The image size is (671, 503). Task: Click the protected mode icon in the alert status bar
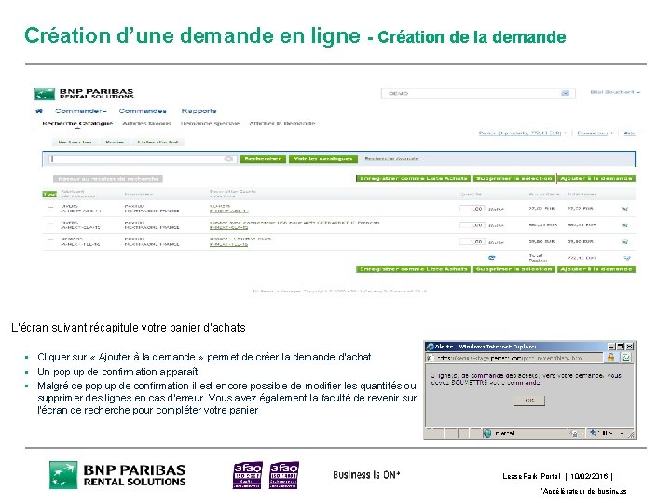574,433
